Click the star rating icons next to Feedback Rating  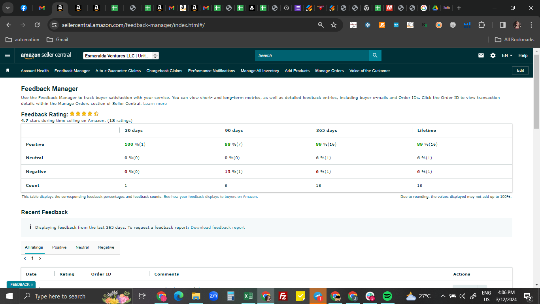click(84, 114)
